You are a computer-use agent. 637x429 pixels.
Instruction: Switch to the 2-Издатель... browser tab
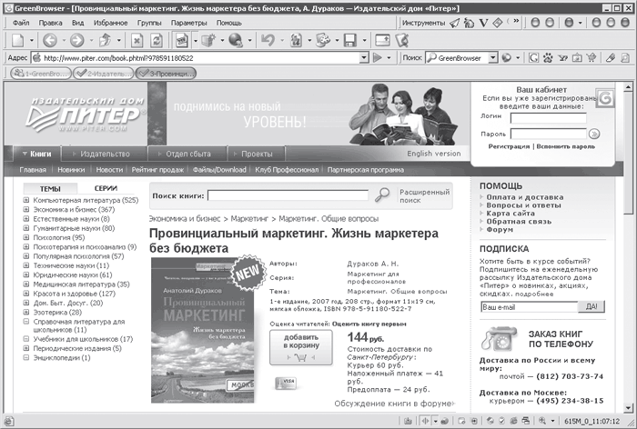tap(104, 74)
